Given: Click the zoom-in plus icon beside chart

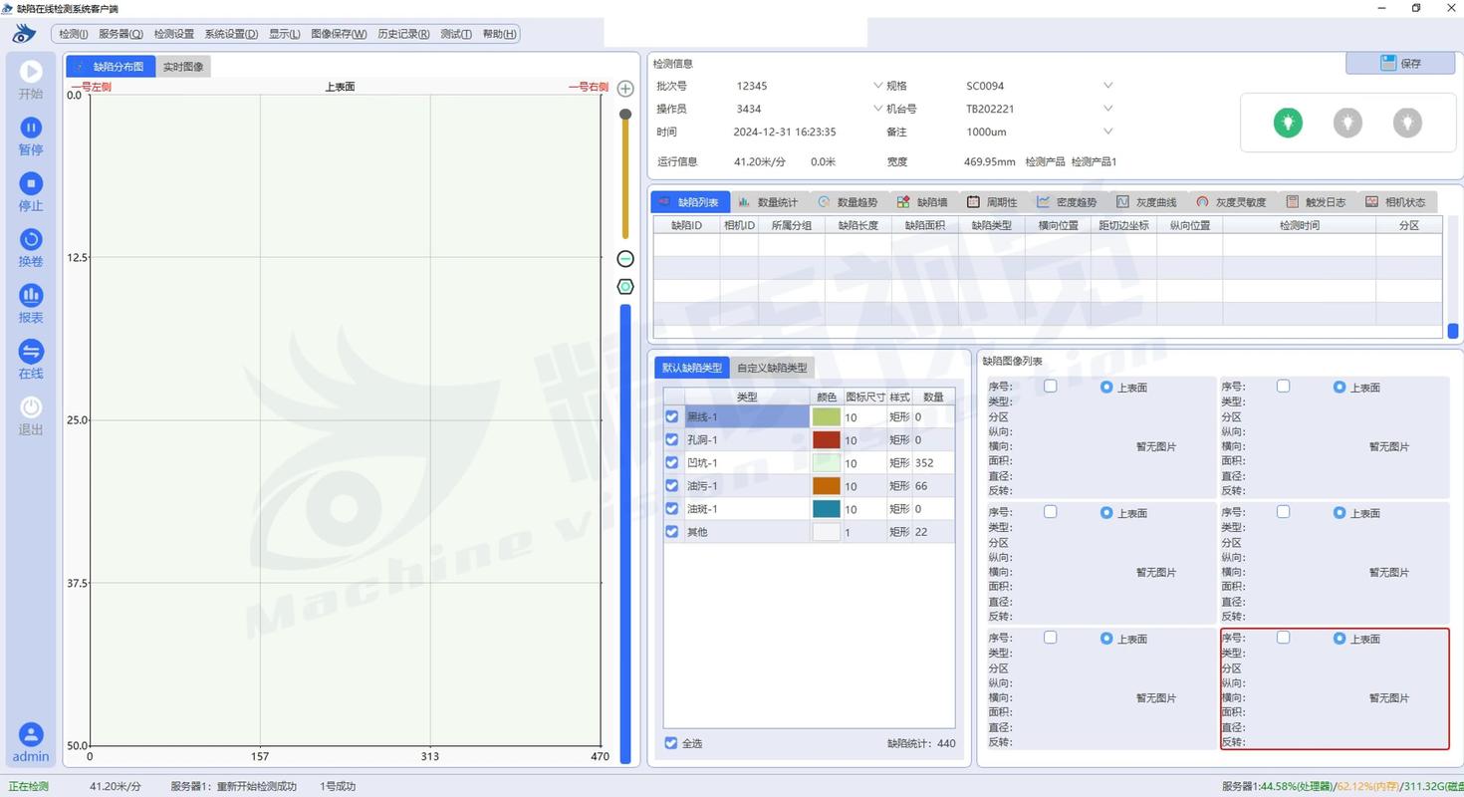Looking at the screenshot, I should coord(625,89).
